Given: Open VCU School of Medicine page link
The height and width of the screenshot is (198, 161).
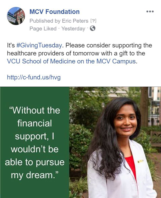Looking at the screenshot, I should click(x=71, y=61).
